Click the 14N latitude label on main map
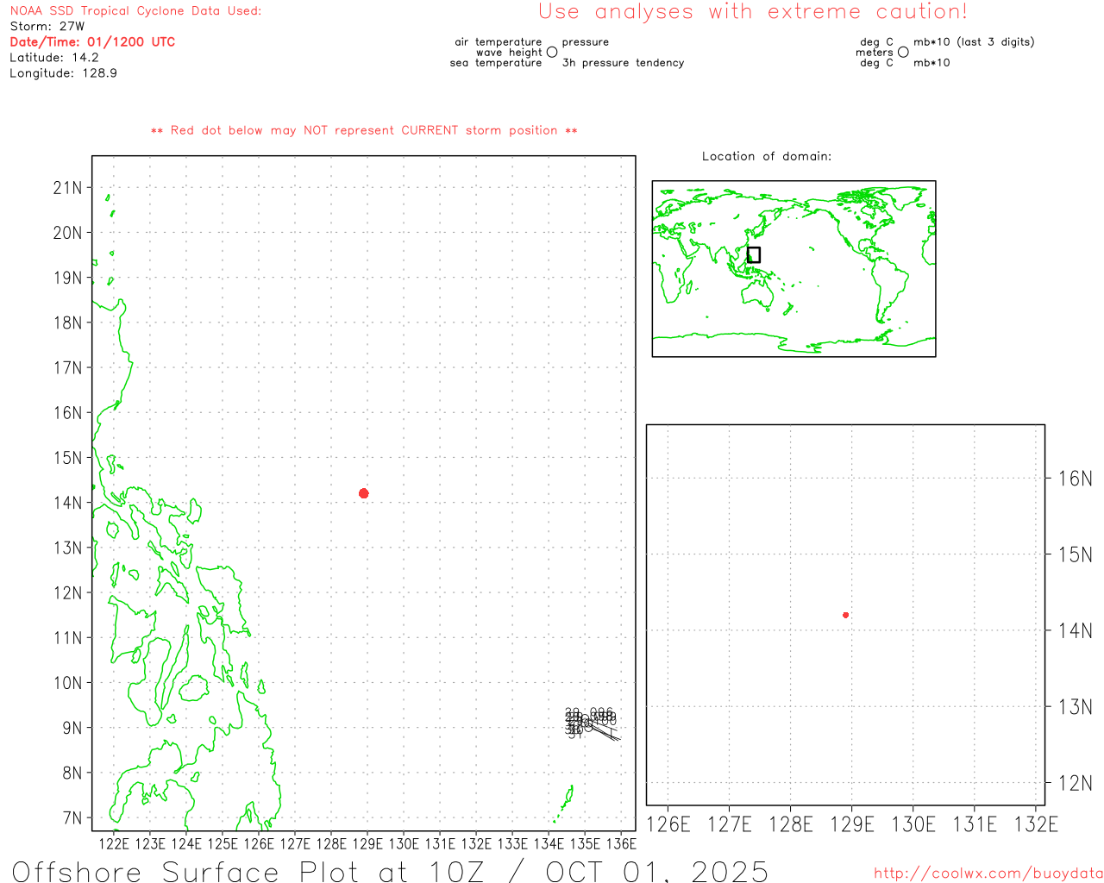Screen dimensions: 1104x883 coord(67,503)
